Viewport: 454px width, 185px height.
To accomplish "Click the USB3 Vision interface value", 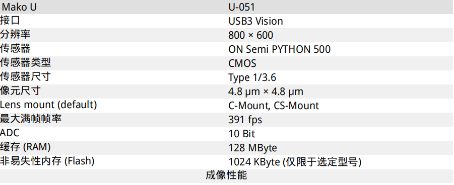I will pyautogui.click(x=255, y=22).
